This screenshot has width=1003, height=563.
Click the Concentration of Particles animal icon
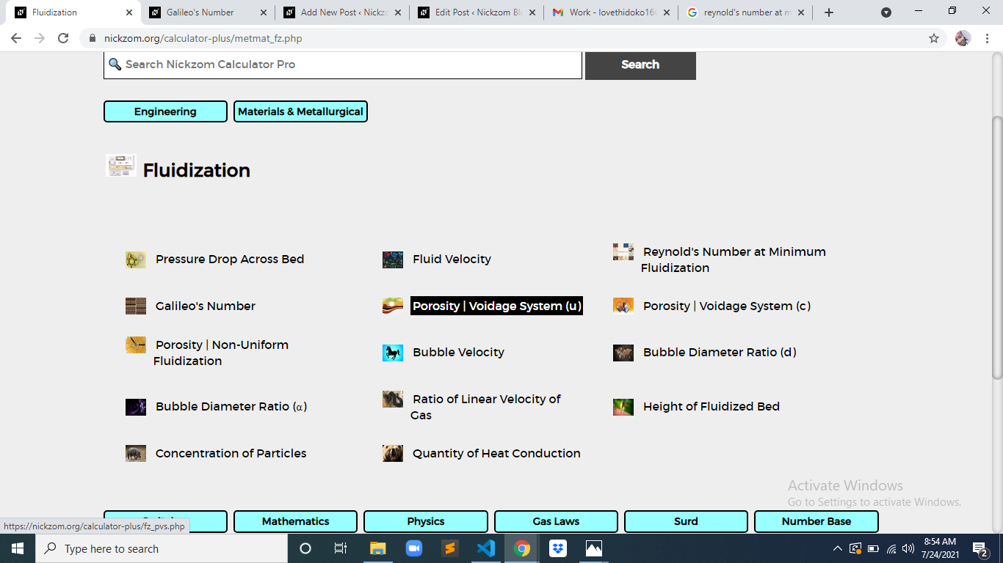point(136,454)
